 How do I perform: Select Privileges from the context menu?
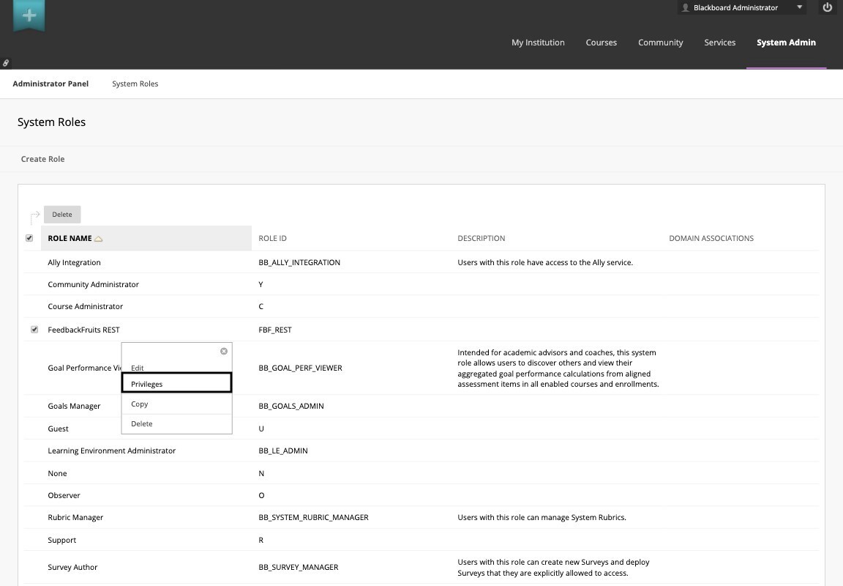click(x=176, y=383)
